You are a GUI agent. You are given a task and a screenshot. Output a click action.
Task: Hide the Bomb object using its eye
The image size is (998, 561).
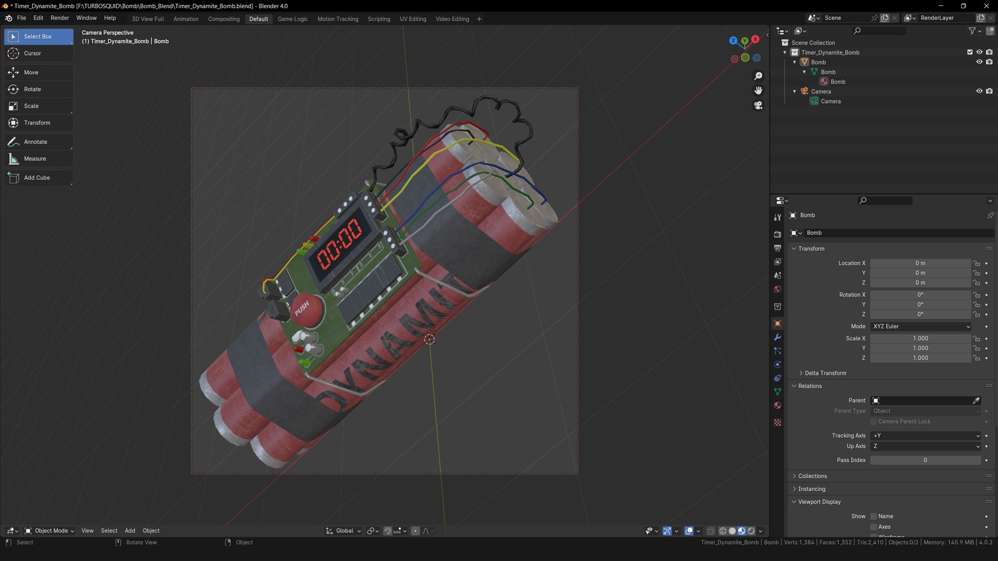[x=979, y=62]
